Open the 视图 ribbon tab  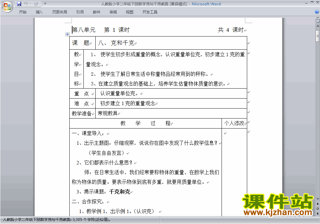pyautogui.click(x=130, y=12)
